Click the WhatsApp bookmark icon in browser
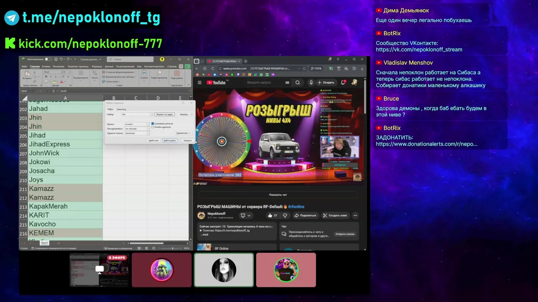The height and width of the screenshot is (302, 538). pos(261,75)
